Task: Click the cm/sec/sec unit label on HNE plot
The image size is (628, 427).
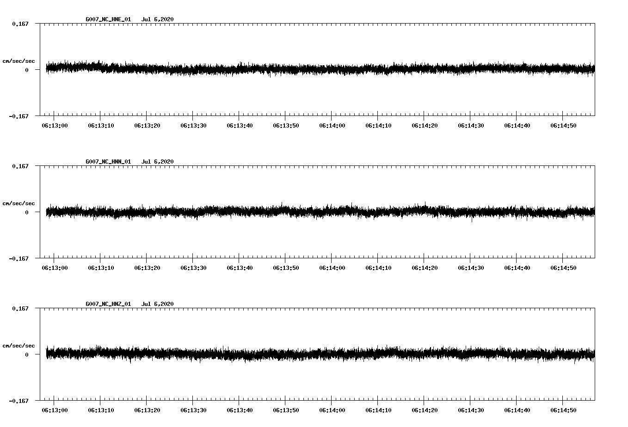Action: pos(18,61)
